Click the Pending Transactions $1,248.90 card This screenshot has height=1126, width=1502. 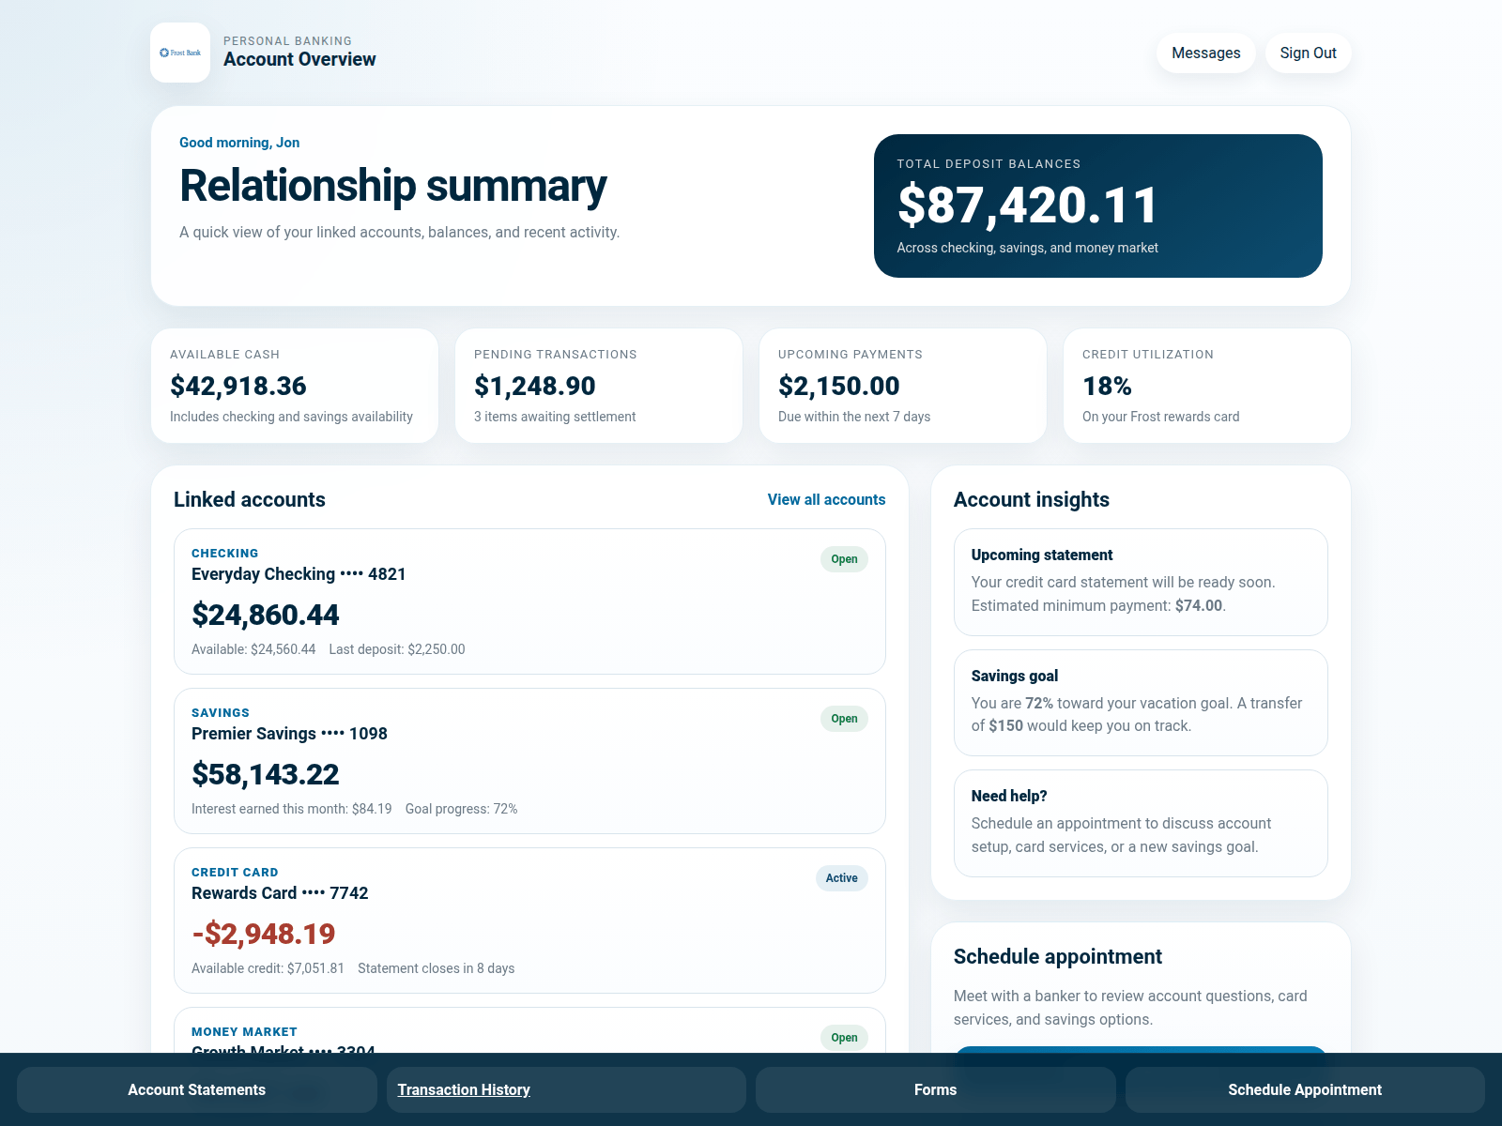(x=599, y=386)
